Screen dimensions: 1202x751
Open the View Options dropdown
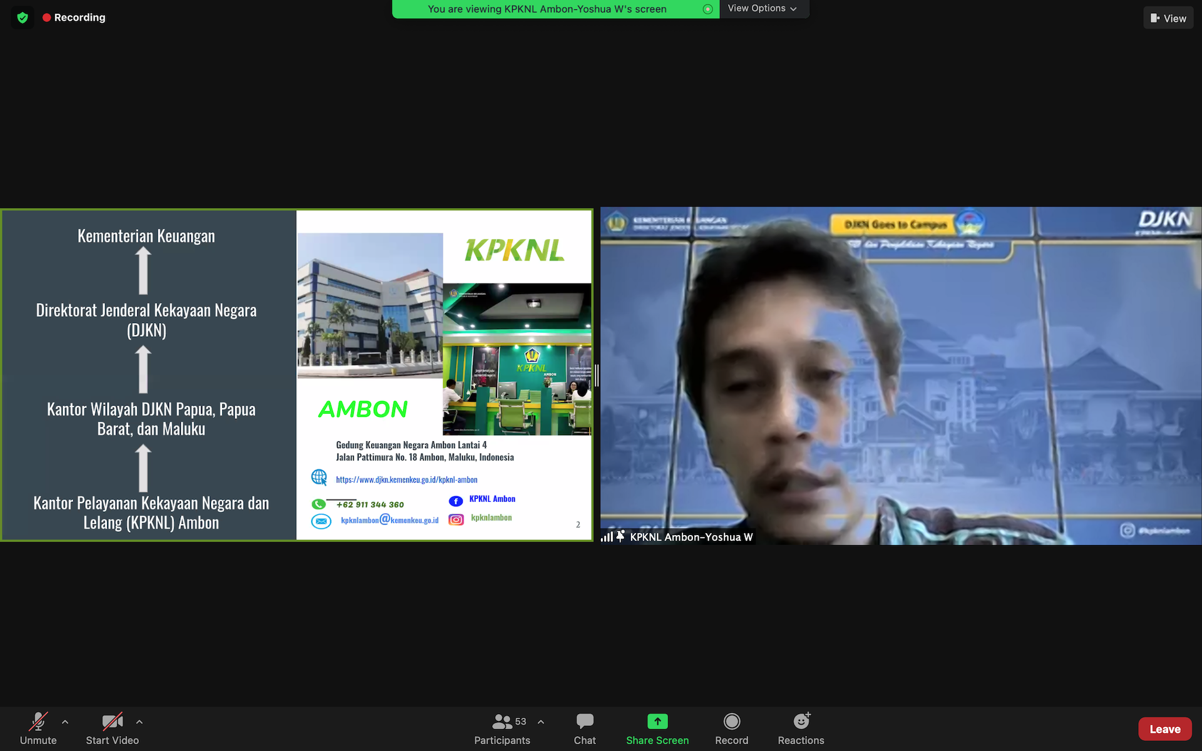[x=762, y=9]
